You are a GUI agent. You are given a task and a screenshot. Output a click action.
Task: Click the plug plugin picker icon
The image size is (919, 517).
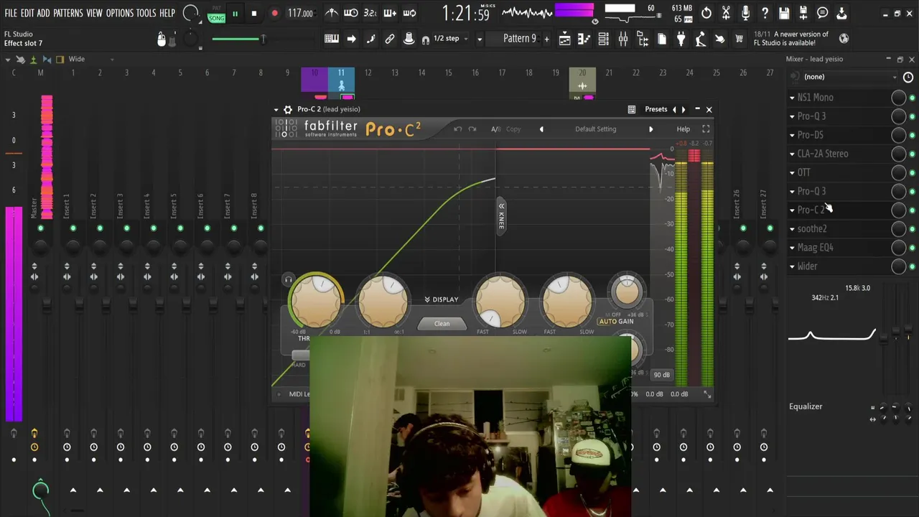(681, 39)
